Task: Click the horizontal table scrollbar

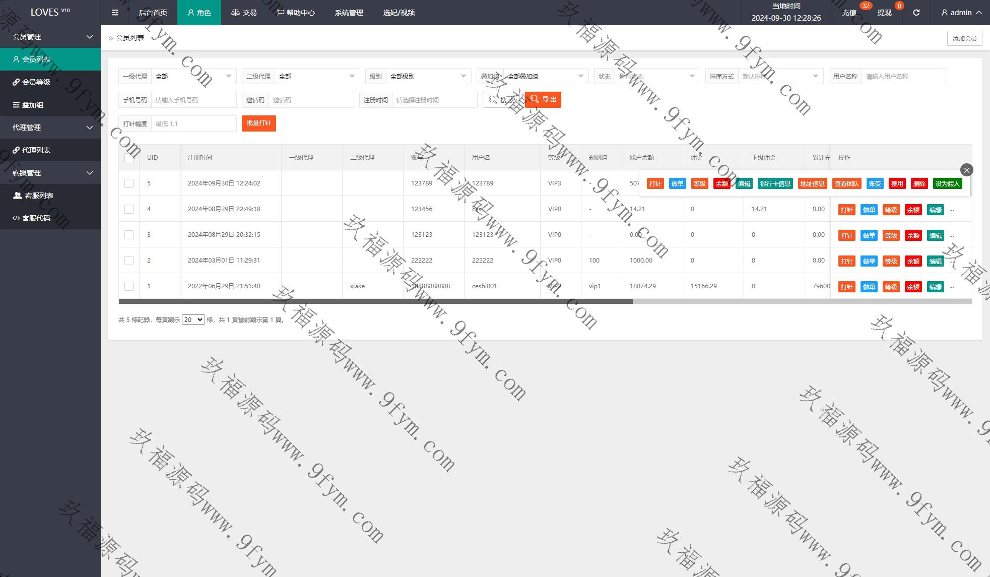Action: [x=375, y=301]
